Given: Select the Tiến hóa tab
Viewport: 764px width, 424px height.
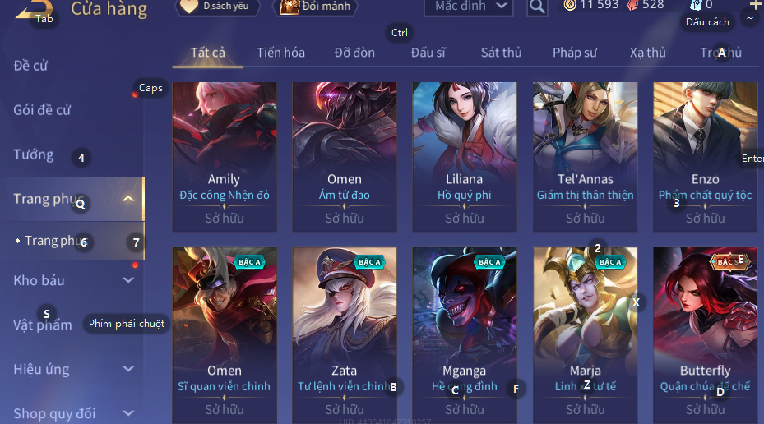Looking at the screenshot, I should [x=280, y=53].
